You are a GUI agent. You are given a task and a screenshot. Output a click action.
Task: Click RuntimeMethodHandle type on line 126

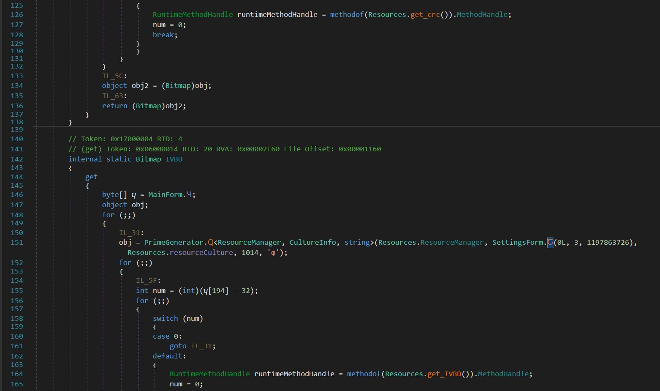click(193, 15)
